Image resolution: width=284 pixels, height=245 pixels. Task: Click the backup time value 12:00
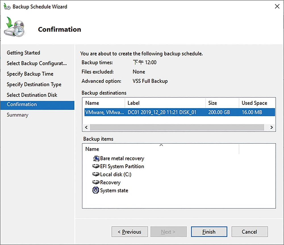tap(145, 62)
